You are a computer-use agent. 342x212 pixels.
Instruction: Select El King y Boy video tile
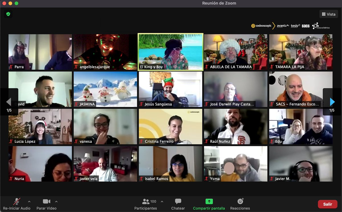point(170,52)
